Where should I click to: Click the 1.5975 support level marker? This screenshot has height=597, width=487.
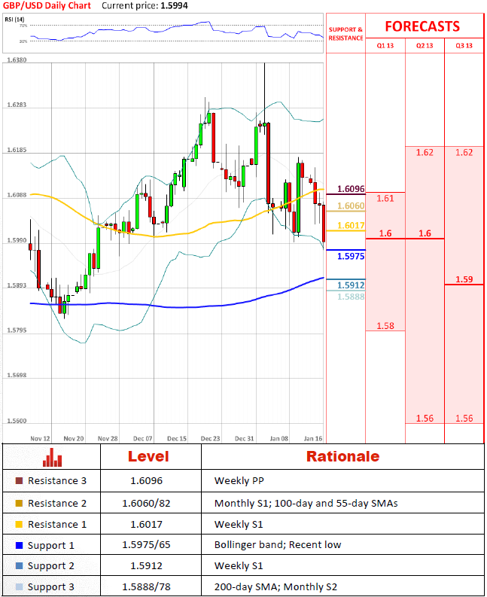(351, 256)
